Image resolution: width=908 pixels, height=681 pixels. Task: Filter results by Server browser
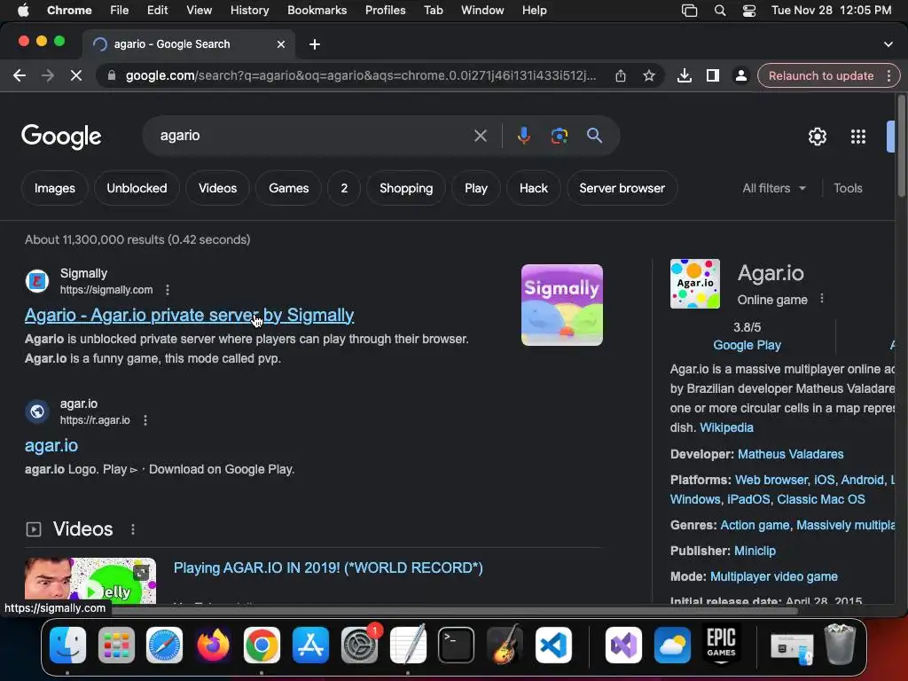[x=622, y=188]
